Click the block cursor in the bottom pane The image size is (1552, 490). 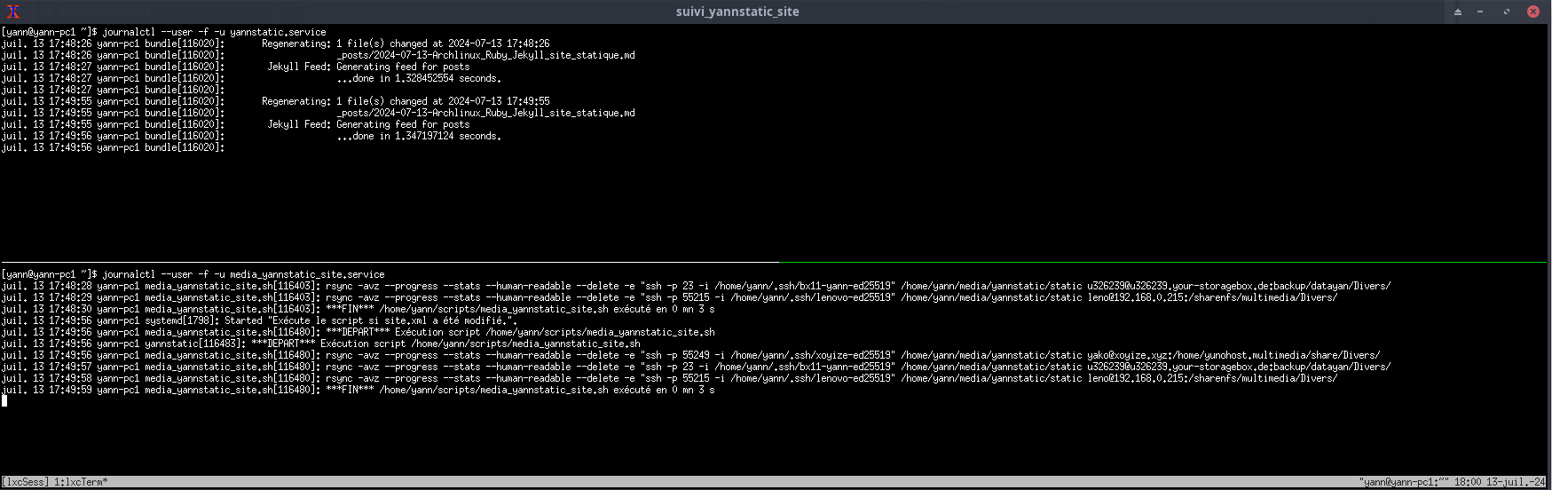click(x=4, y=400)
